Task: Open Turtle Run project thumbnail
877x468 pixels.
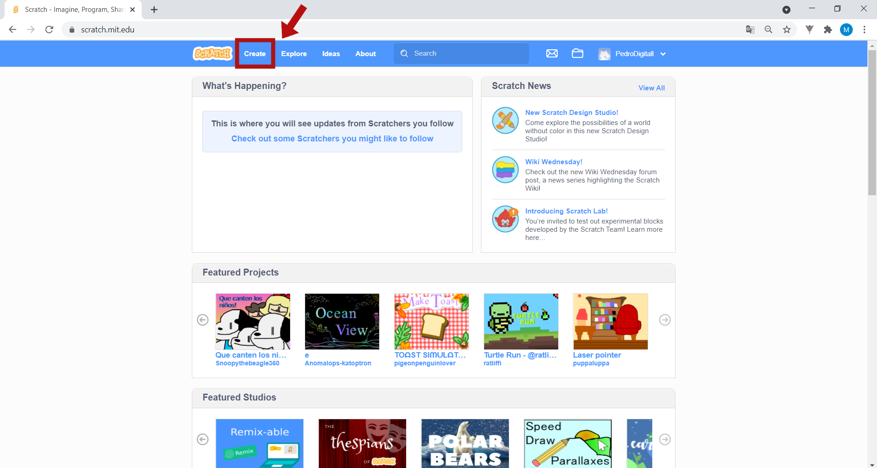Action: click(x=521, y=322)
